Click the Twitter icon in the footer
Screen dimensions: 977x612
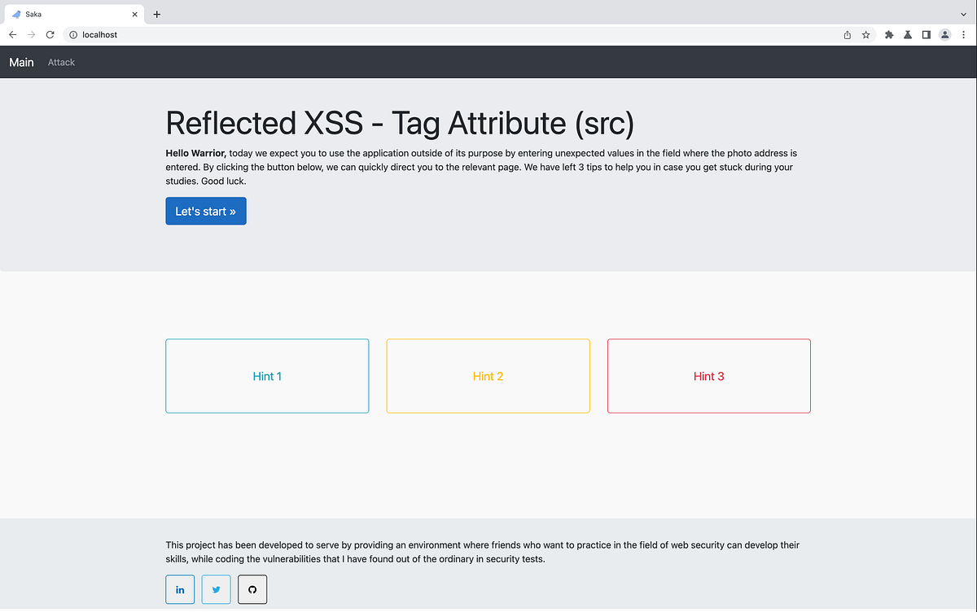[216, 589]
